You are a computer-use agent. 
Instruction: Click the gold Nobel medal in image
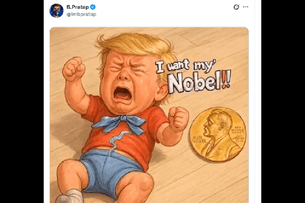pyautogui.click(x=218, y=134)
